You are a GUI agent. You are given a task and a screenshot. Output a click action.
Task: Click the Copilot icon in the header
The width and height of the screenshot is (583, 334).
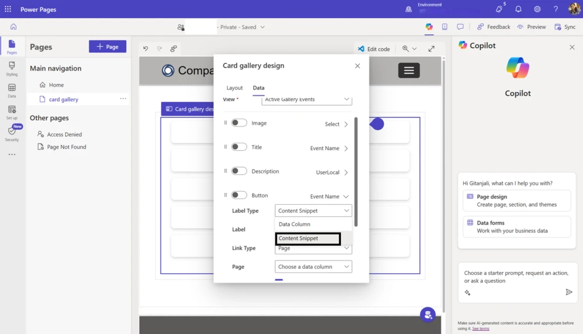click(429, 27)
